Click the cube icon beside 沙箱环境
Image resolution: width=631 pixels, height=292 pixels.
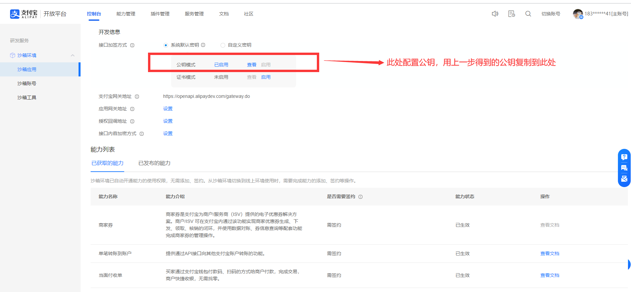pyautogui.click(x=12, y=55)
